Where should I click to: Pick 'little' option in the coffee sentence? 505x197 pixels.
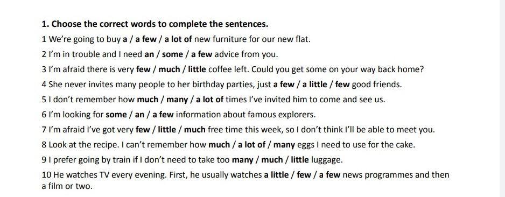coord(197,69)
